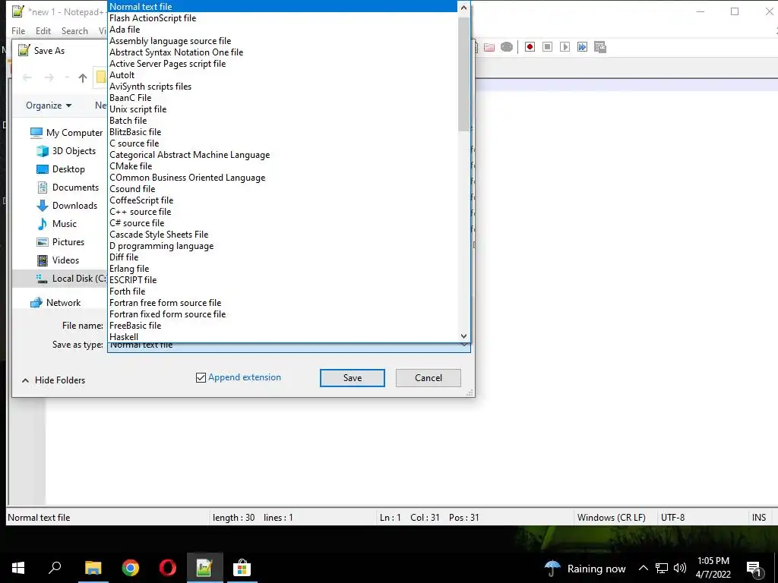Image resolution: width=778 pixels, height=583 pixels.
Task: Select Documents in folder tree
Action: click(x=68, y=188)
